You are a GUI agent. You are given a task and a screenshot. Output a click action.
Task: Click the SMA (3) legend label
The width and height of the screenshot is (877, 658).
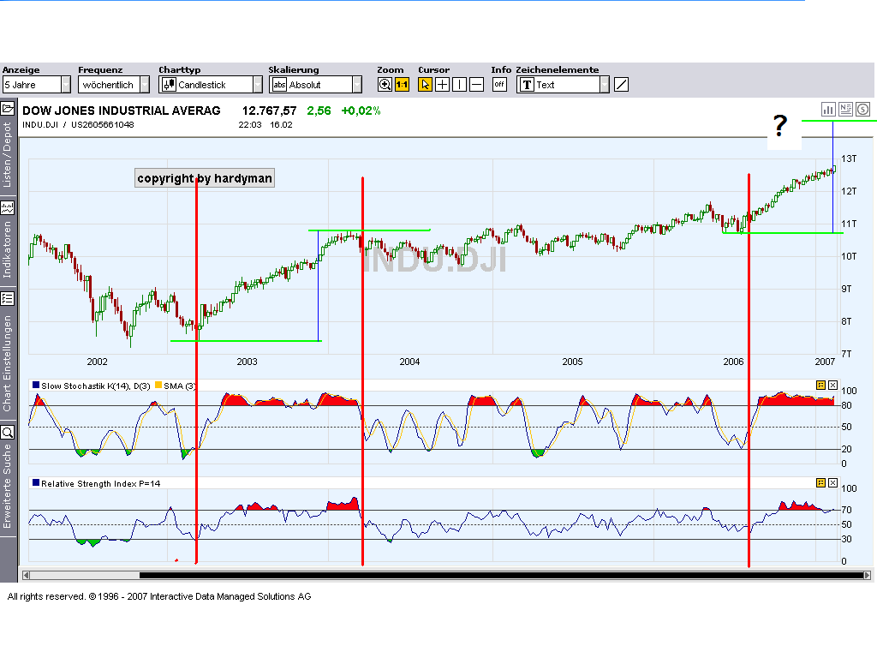click(180, 386)
